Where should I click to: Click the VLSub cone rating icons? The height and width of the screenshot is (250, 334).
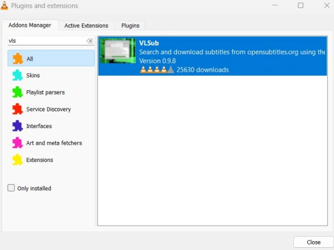pyautogui.click(x=157, y=70)
